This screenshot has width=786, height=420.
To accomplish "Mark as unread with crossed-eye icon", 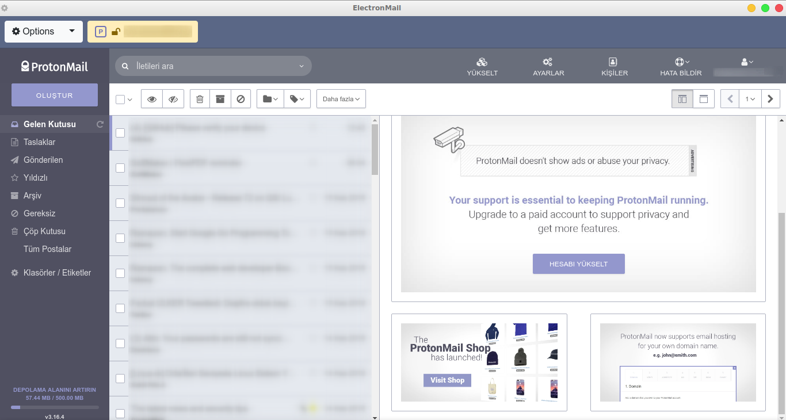I will point(173,99).
